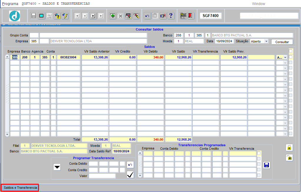Click the closed padlock icon
The height and width of the screenshot is (192, 301).
(x=289, y=147)
